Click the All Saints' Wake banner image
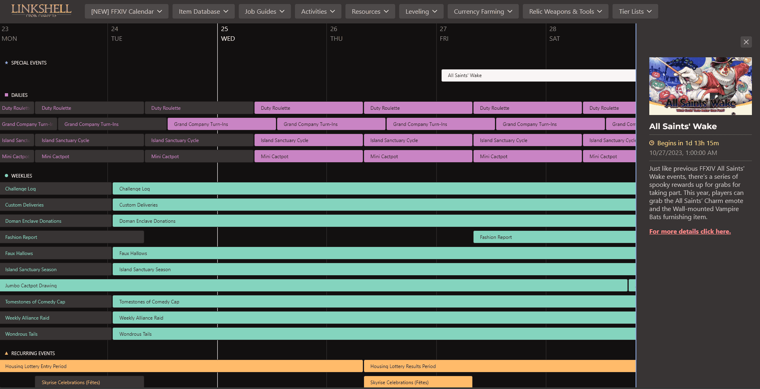Screen dimensions: 760x389 700,86
